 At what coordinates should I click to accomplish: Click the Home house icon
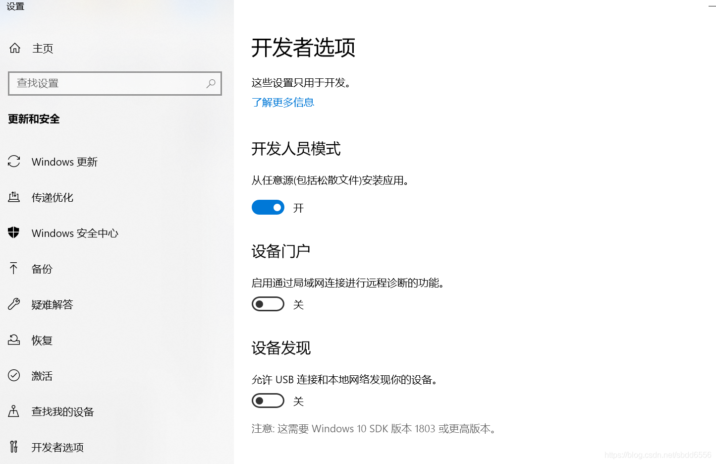15,48
